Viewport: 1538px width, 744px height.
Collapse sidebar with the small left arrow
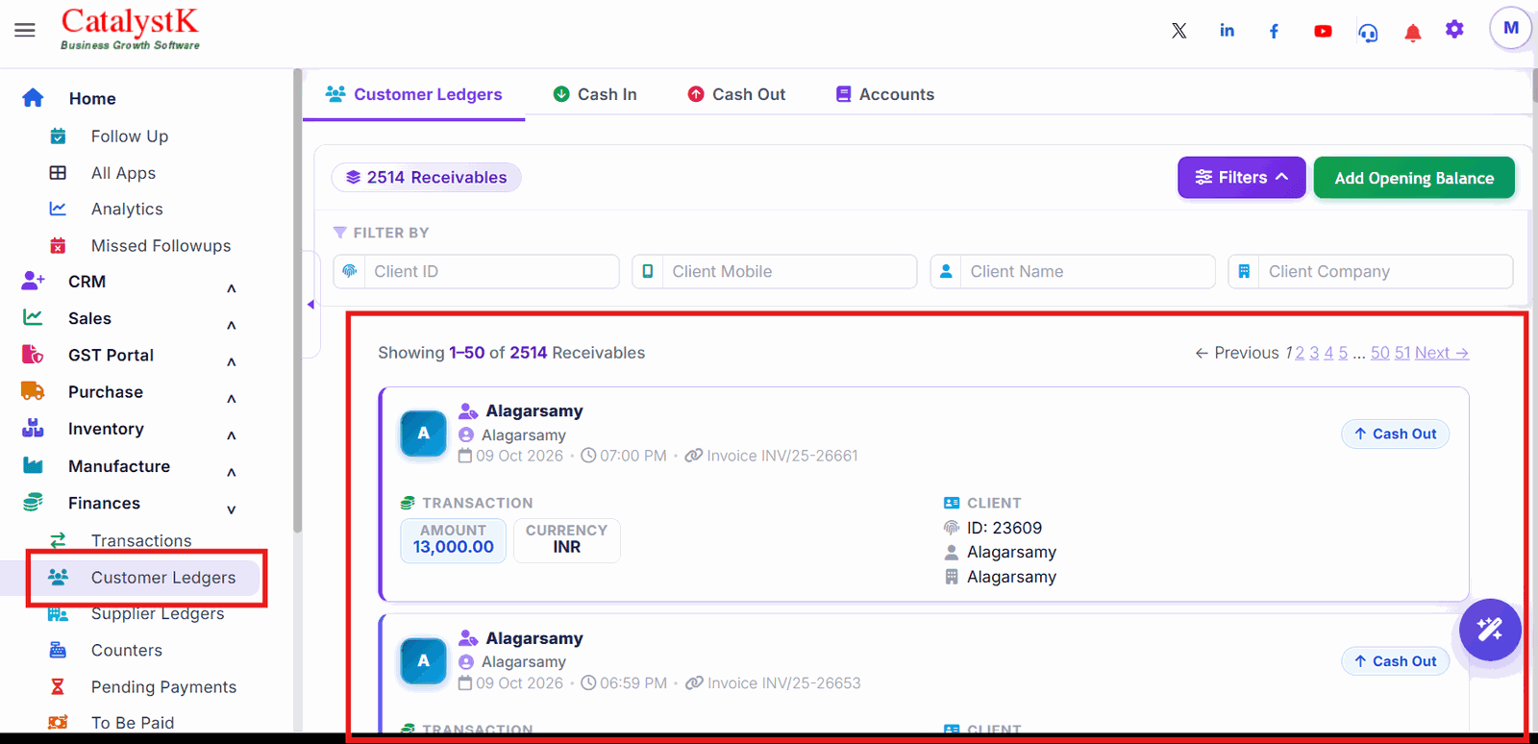(310, 305)
